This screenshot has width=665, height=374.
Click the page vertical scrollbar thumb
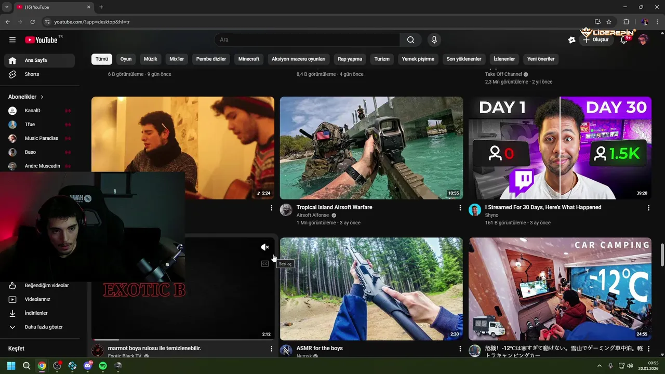(662, 255)
